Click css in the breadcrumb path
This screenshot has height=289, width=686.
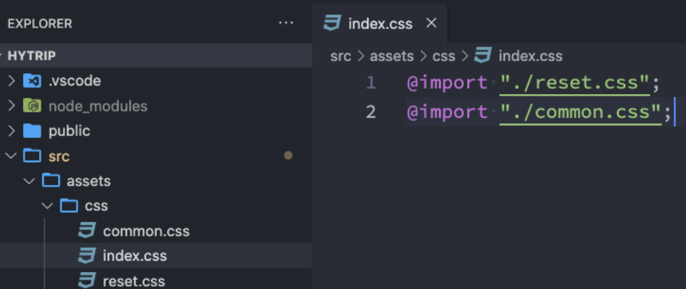pyautogui.click(x=444, y=57)
